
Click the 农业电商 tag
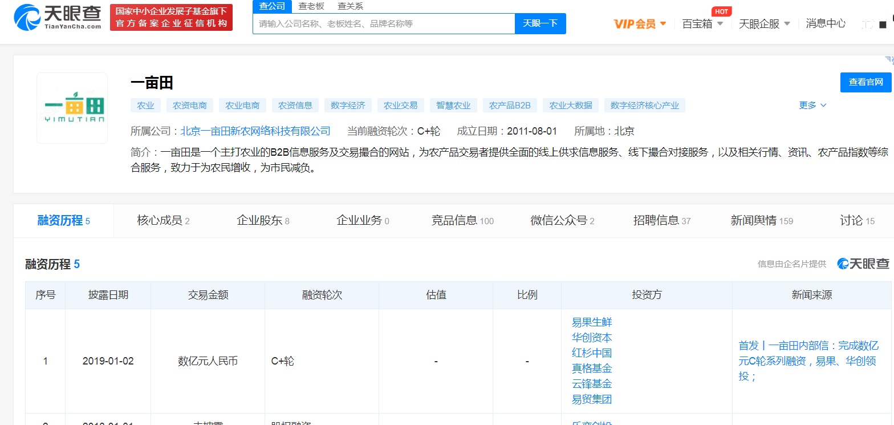[243, 105]
